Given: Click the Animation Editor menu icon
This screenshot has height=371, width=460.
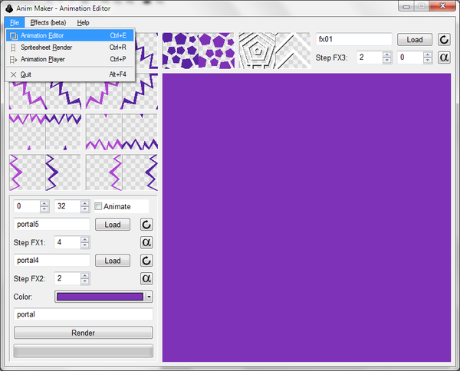Looking at the screenshot, I should pyautogui.click(x=14, y=36).
